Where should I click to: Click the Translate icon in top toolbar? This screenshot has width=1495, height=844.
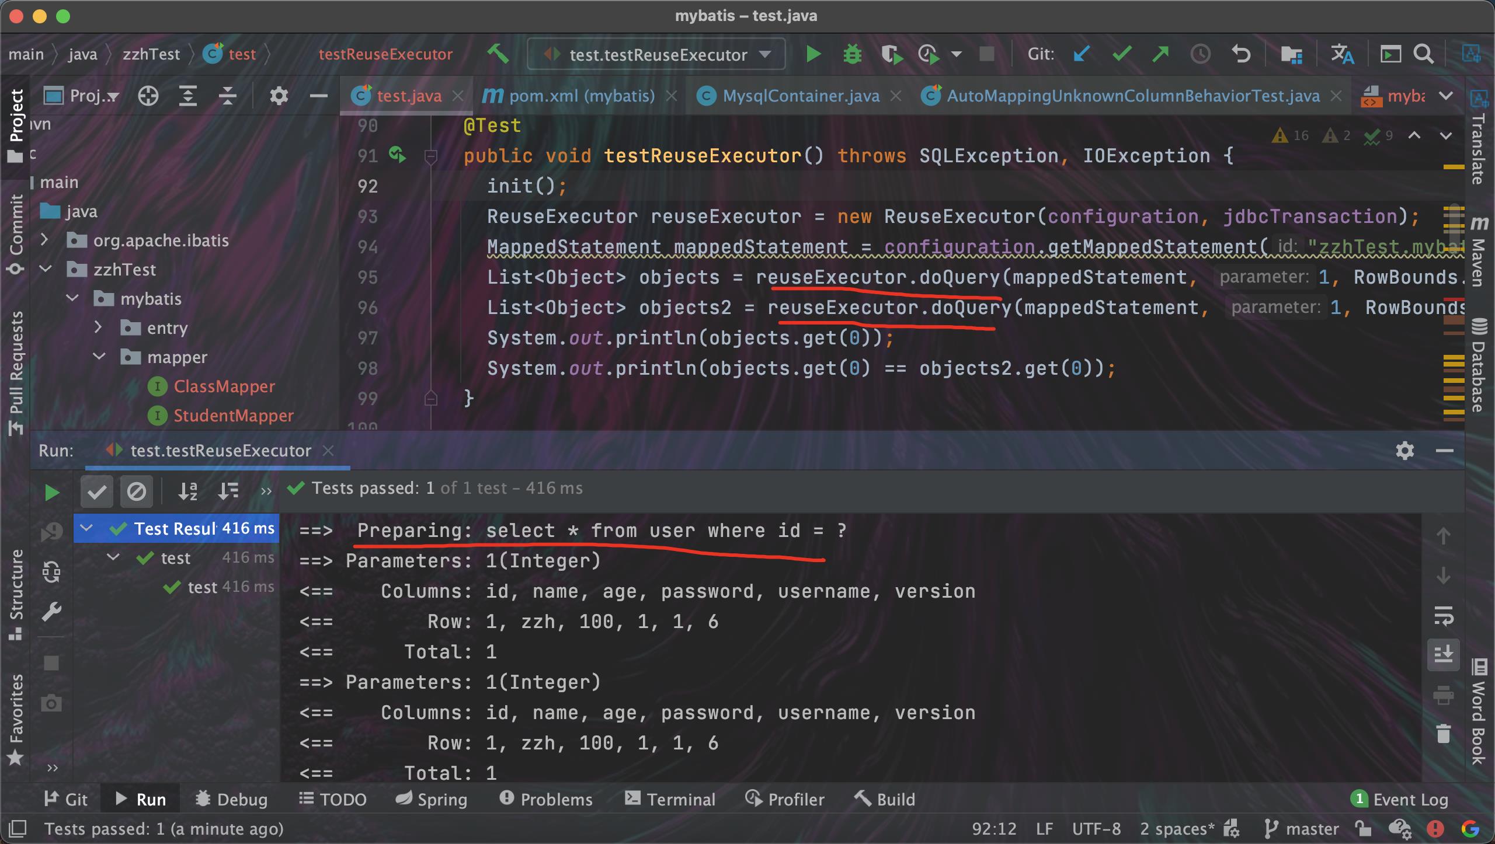tap(1342, 54)
